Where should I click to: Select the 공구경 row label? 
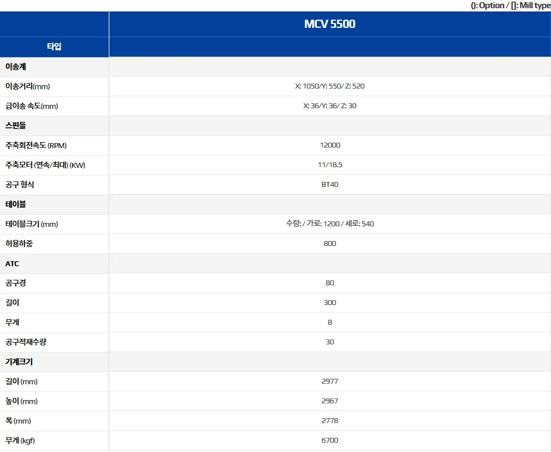click(16, 283)
